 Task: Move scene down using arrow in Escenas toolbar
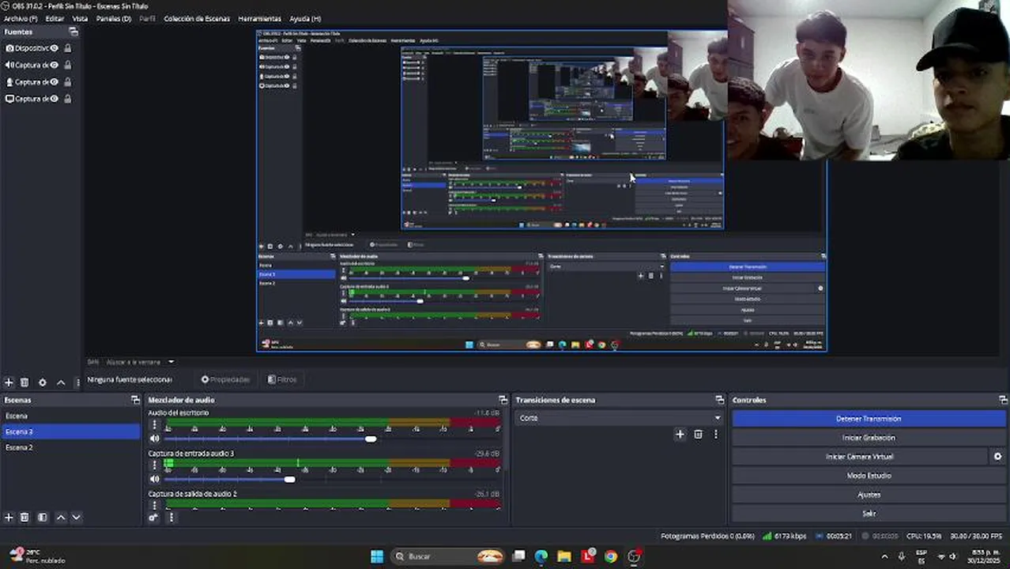[76, 518]
